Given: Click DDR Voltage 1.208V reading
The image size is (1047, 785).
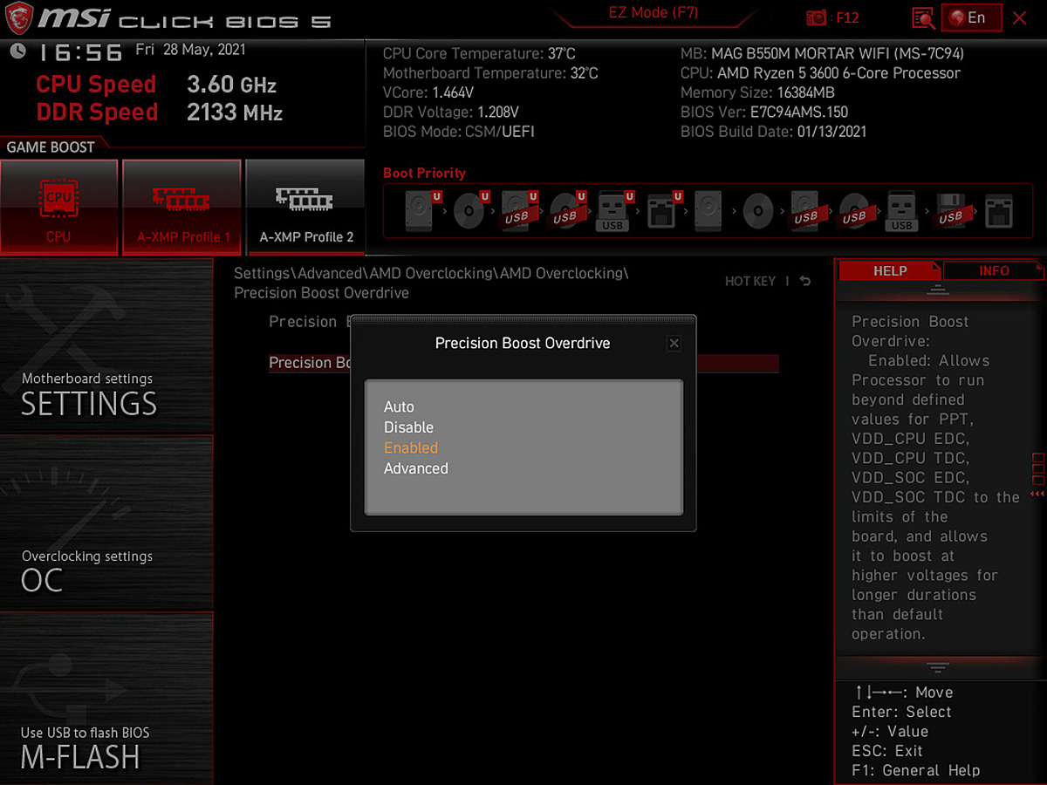Looking at the screenshot, I should [451, 112].
